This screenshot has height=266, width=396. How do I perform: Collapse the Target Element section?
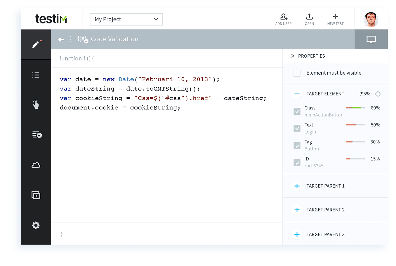click(297, 94)
